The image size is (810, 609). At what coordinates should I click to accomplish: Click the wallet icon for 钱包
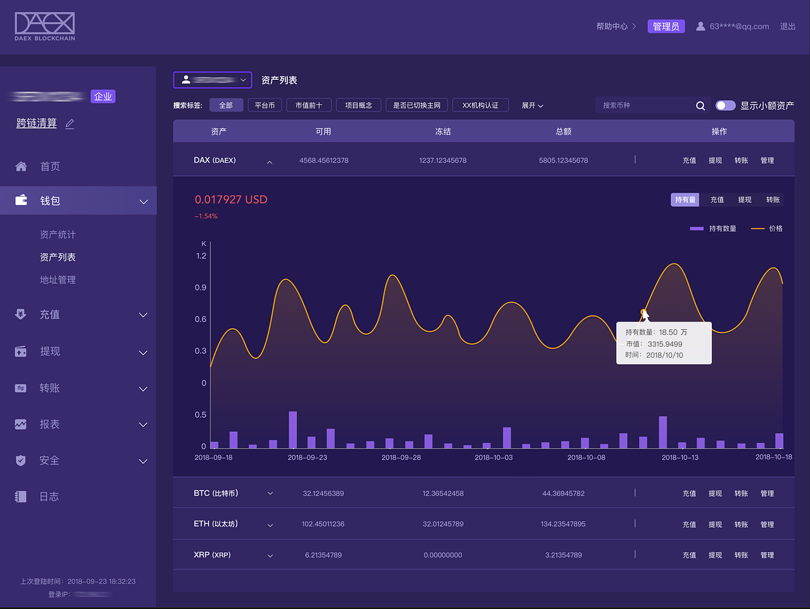pos(21,200)
